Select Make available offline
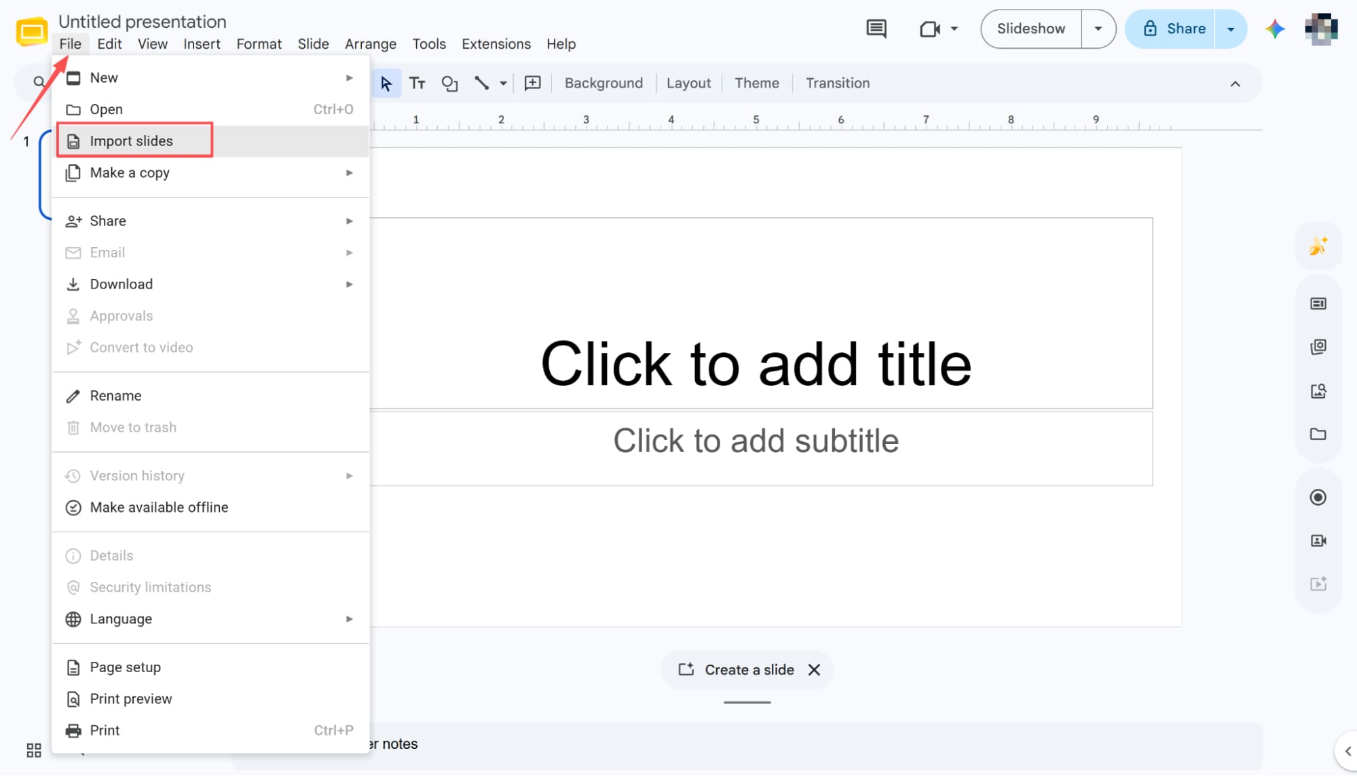1357x776 pixels. click(x=210, y=507)
